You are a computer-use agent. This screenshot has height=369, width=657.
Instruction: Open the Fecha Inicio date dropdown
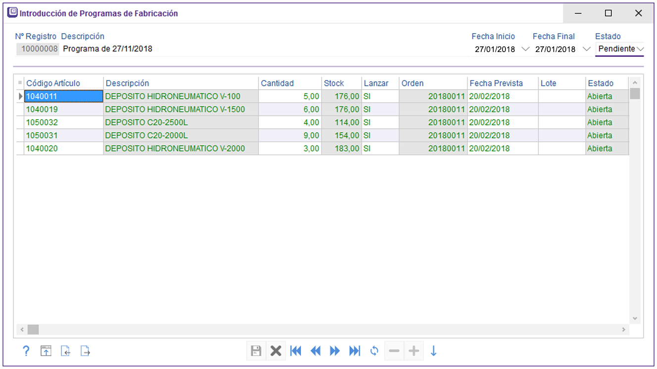pyautogui.click(x=525, y=49)
